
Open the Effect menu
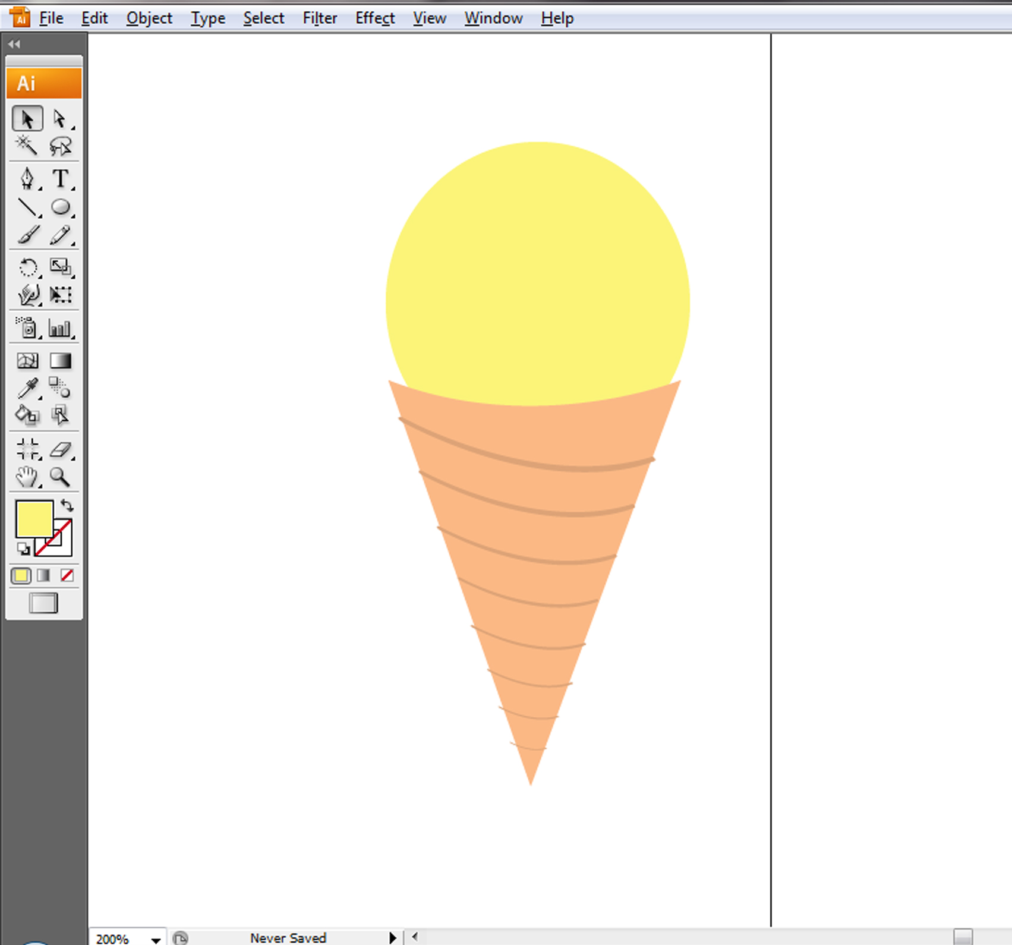(x=374, y=18)
